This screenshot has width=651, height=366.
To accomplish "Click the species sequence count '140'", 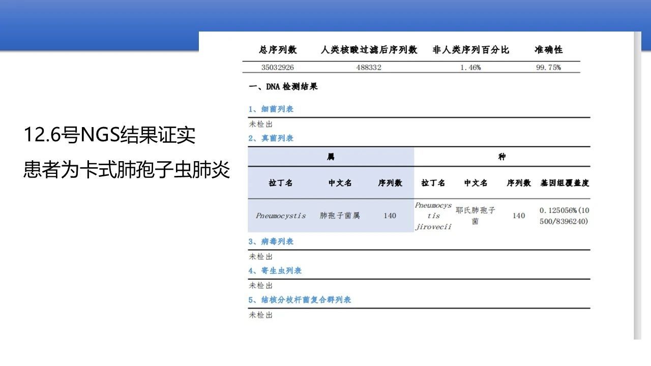I will 519,216.
